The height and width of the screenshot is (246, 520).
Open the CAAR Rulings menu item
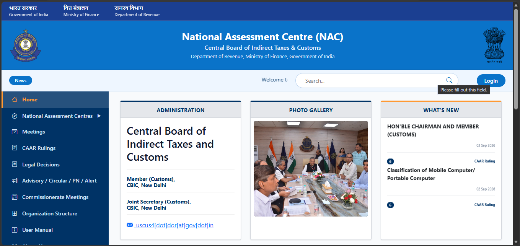(x=55, y=148)
